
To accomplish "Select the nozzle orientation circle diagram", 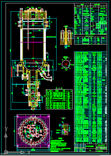I will coord(66,64).
